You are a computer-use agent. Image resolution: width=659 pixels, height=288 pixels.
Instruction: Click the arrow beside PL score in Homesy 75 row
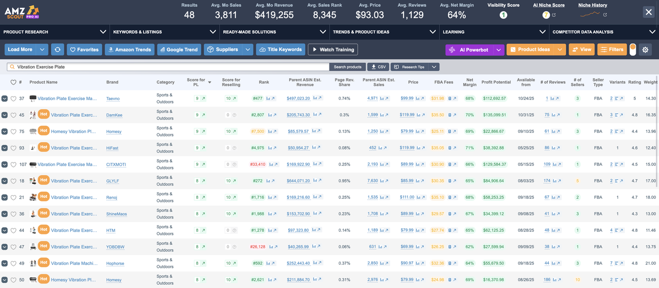[203, 131]
